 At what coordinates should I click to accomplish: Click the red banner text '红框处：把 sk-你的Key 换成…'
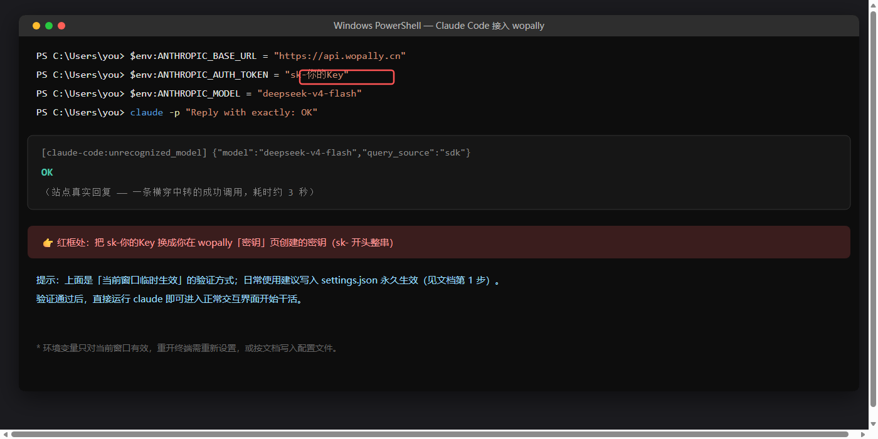(225, 243)
